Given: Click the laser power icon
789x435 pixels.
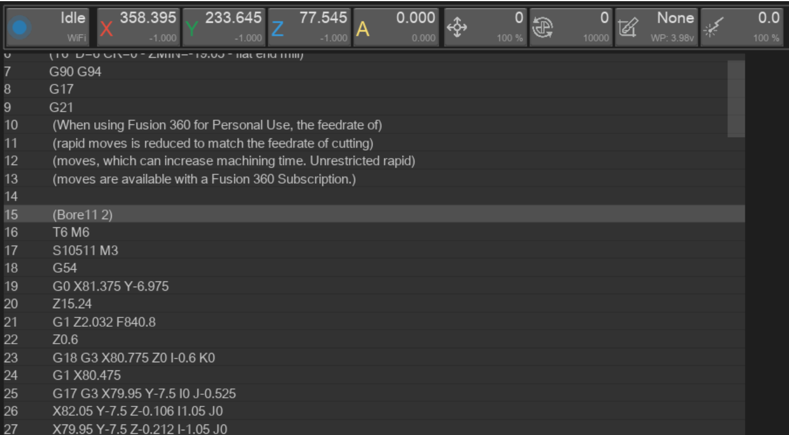Looking at the screenshot, I should tap(712, 27).
